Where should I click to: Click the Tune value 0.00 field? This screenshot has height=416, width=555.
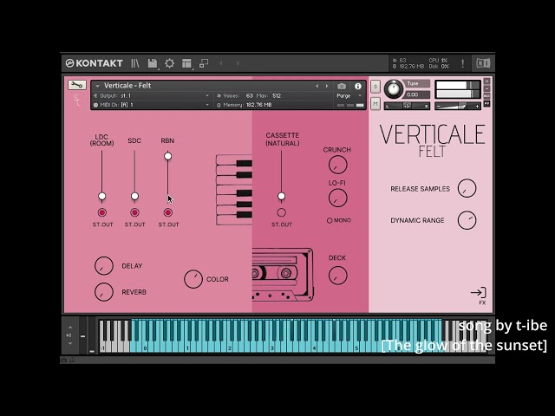click(416, 94)
